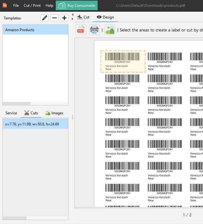This screenshot has height=224, width=203.
Task: Open the Images tab
Action: (x=54, y=113)
